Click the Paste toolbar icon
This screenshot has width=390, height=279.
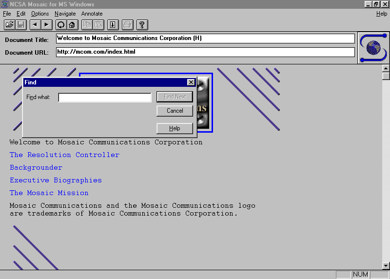pyautogui.click(x=98, y=25)
